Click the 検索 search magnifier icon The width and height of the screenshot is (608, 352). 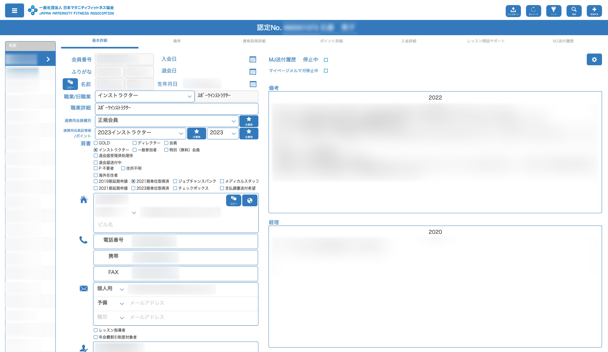coord(574,11)
